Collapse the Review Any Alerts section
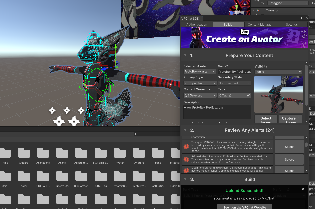Screen dimensions: 315x209 [185, 130]
